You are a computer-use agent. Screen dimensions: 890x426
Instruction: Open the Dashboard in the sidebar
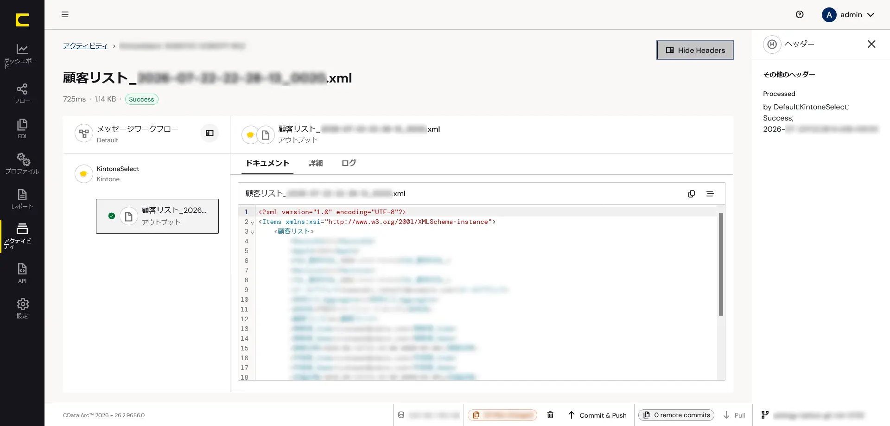coord(22,56)
